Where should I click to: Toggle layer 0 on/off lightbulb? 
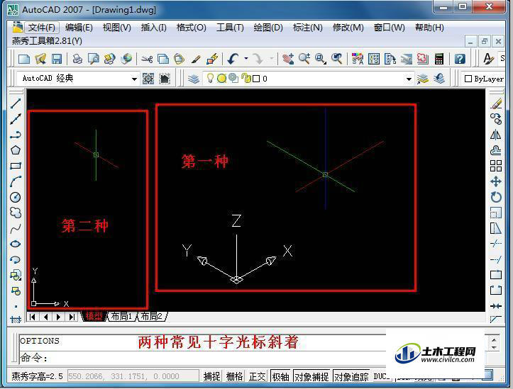[x=210, y=79]
